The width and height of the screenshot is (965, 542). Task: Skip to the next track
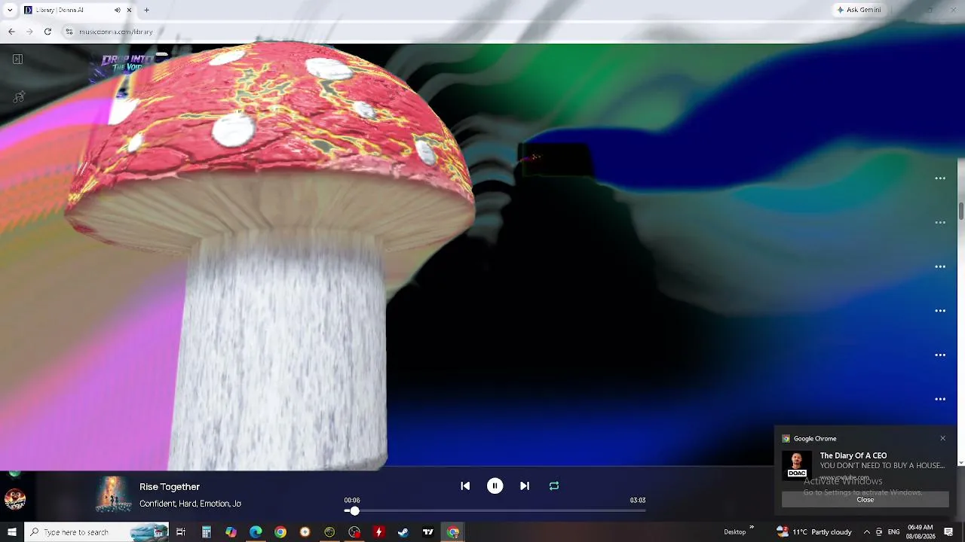click(x=525, y=486)
